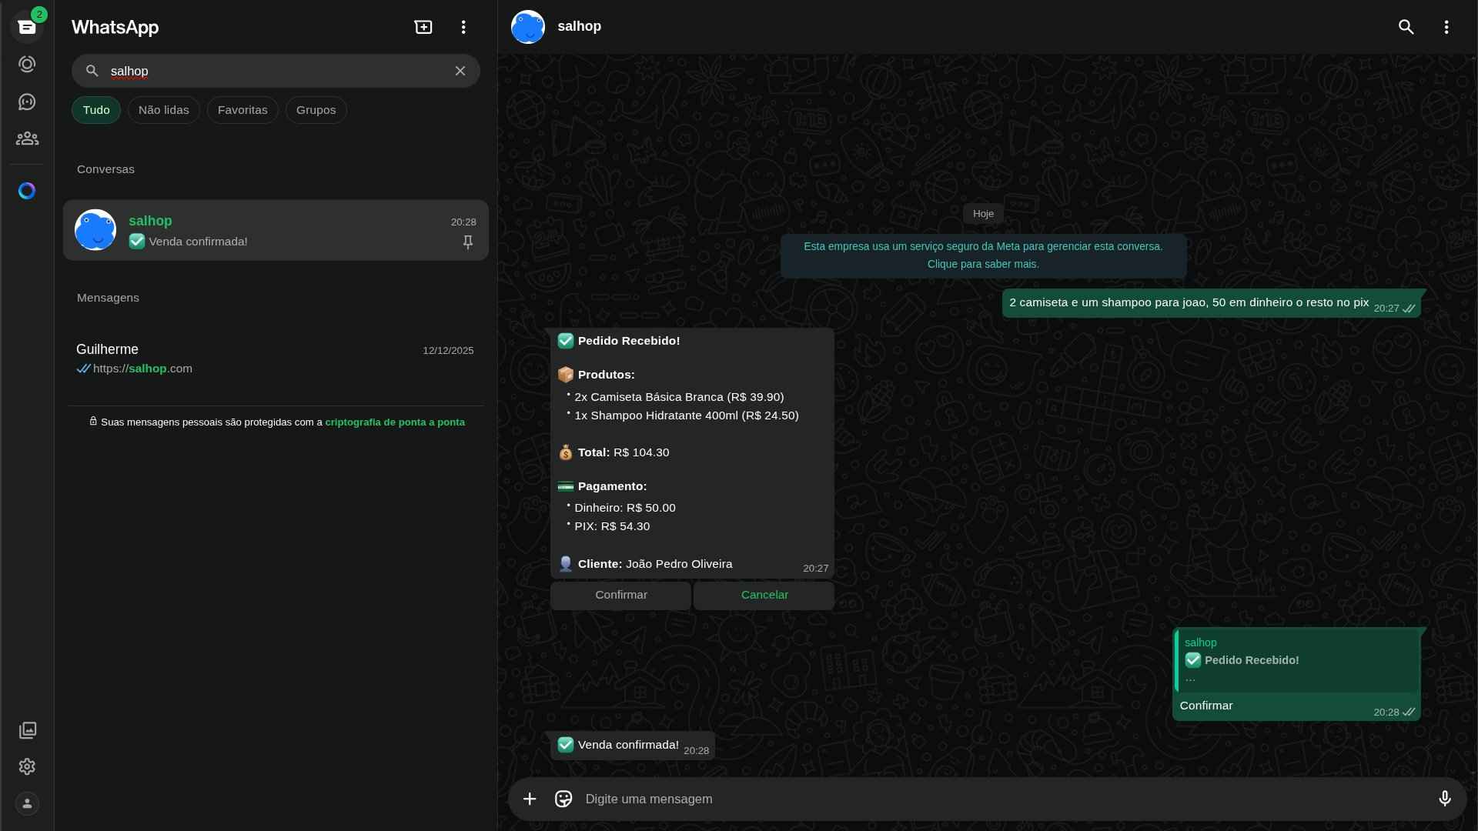Image resolution: width=1478 pixels, height=831 pixels.
Task: Open chat list options menu
Action: (463, 28)
